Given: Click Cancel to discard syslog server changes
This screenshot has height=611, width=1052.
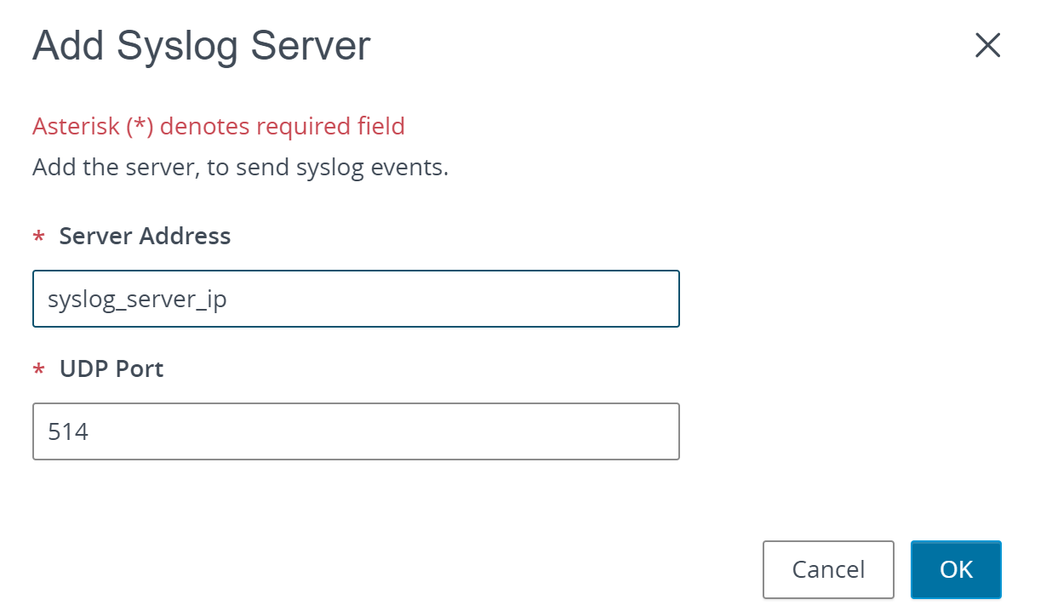Looking at the screenshot, I should click(x=827, y=569).
